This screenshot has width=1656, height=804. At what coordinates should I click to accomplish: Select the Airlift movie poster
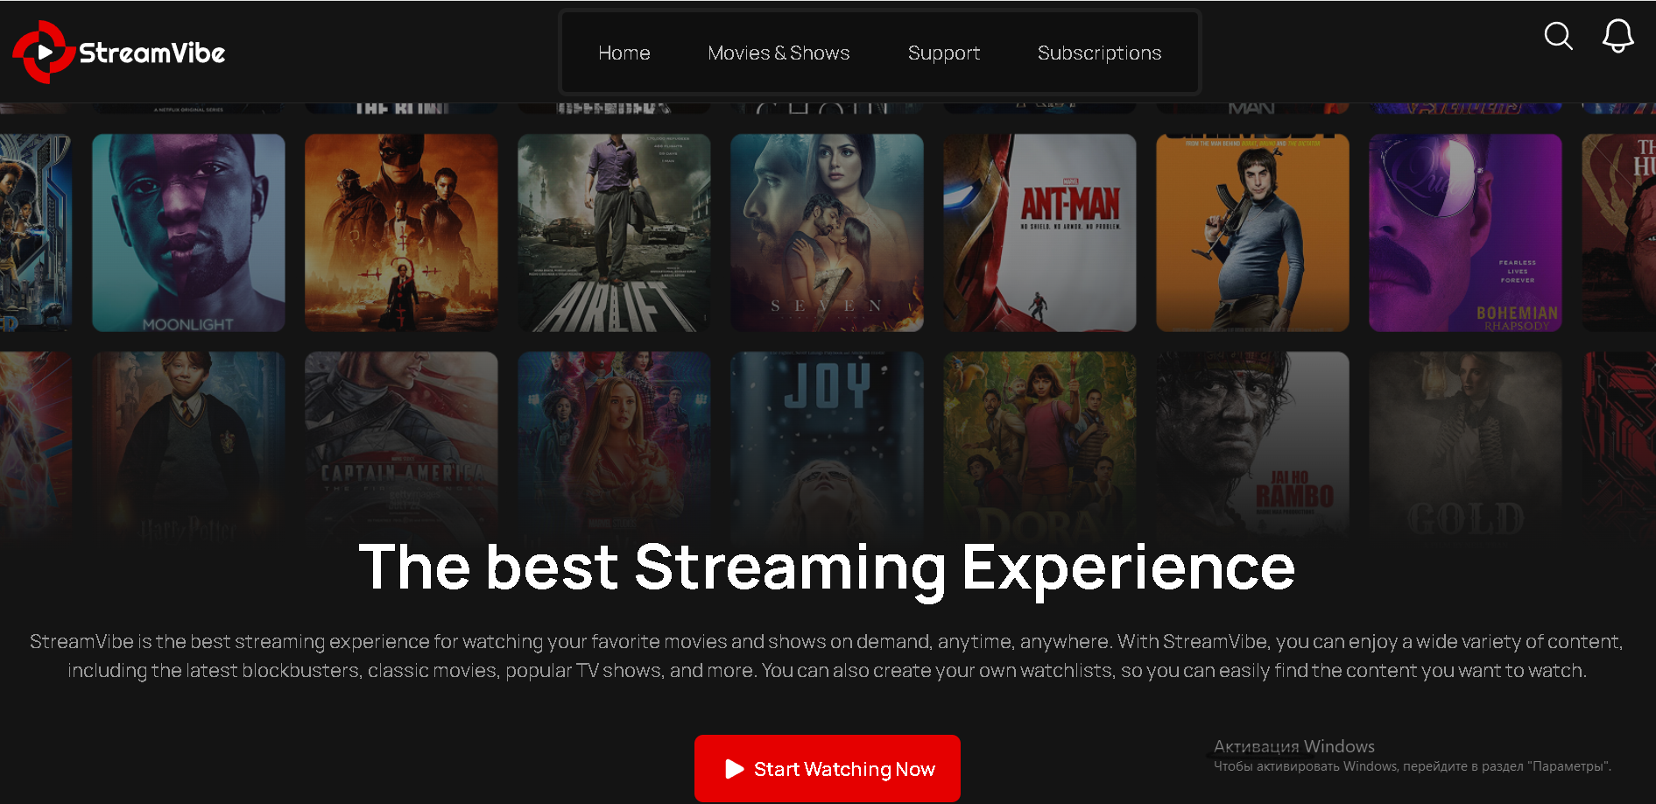pos(614,233)
